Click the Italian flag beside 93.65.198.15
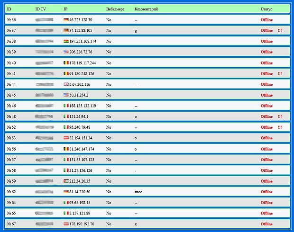The width and height of the screenshot is (294, 232). tap(66, 203)
